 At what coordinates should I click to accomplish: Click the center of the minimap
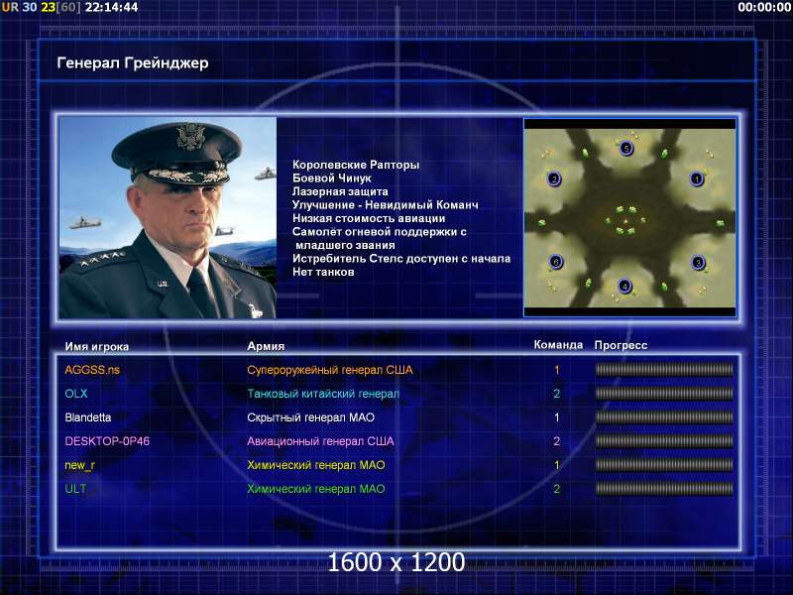click(x=629, y=218)
